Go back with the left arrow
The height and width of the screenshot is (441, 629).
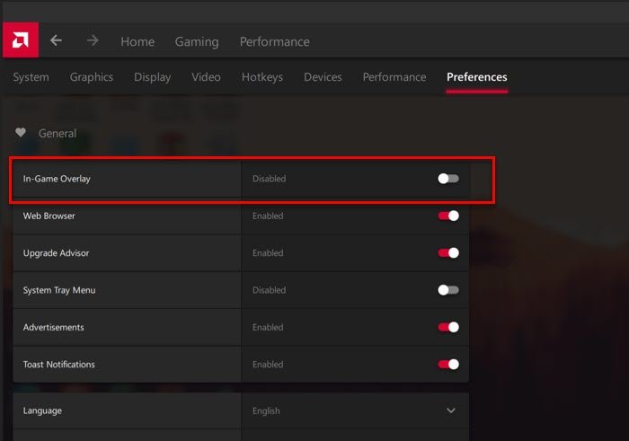57,40
